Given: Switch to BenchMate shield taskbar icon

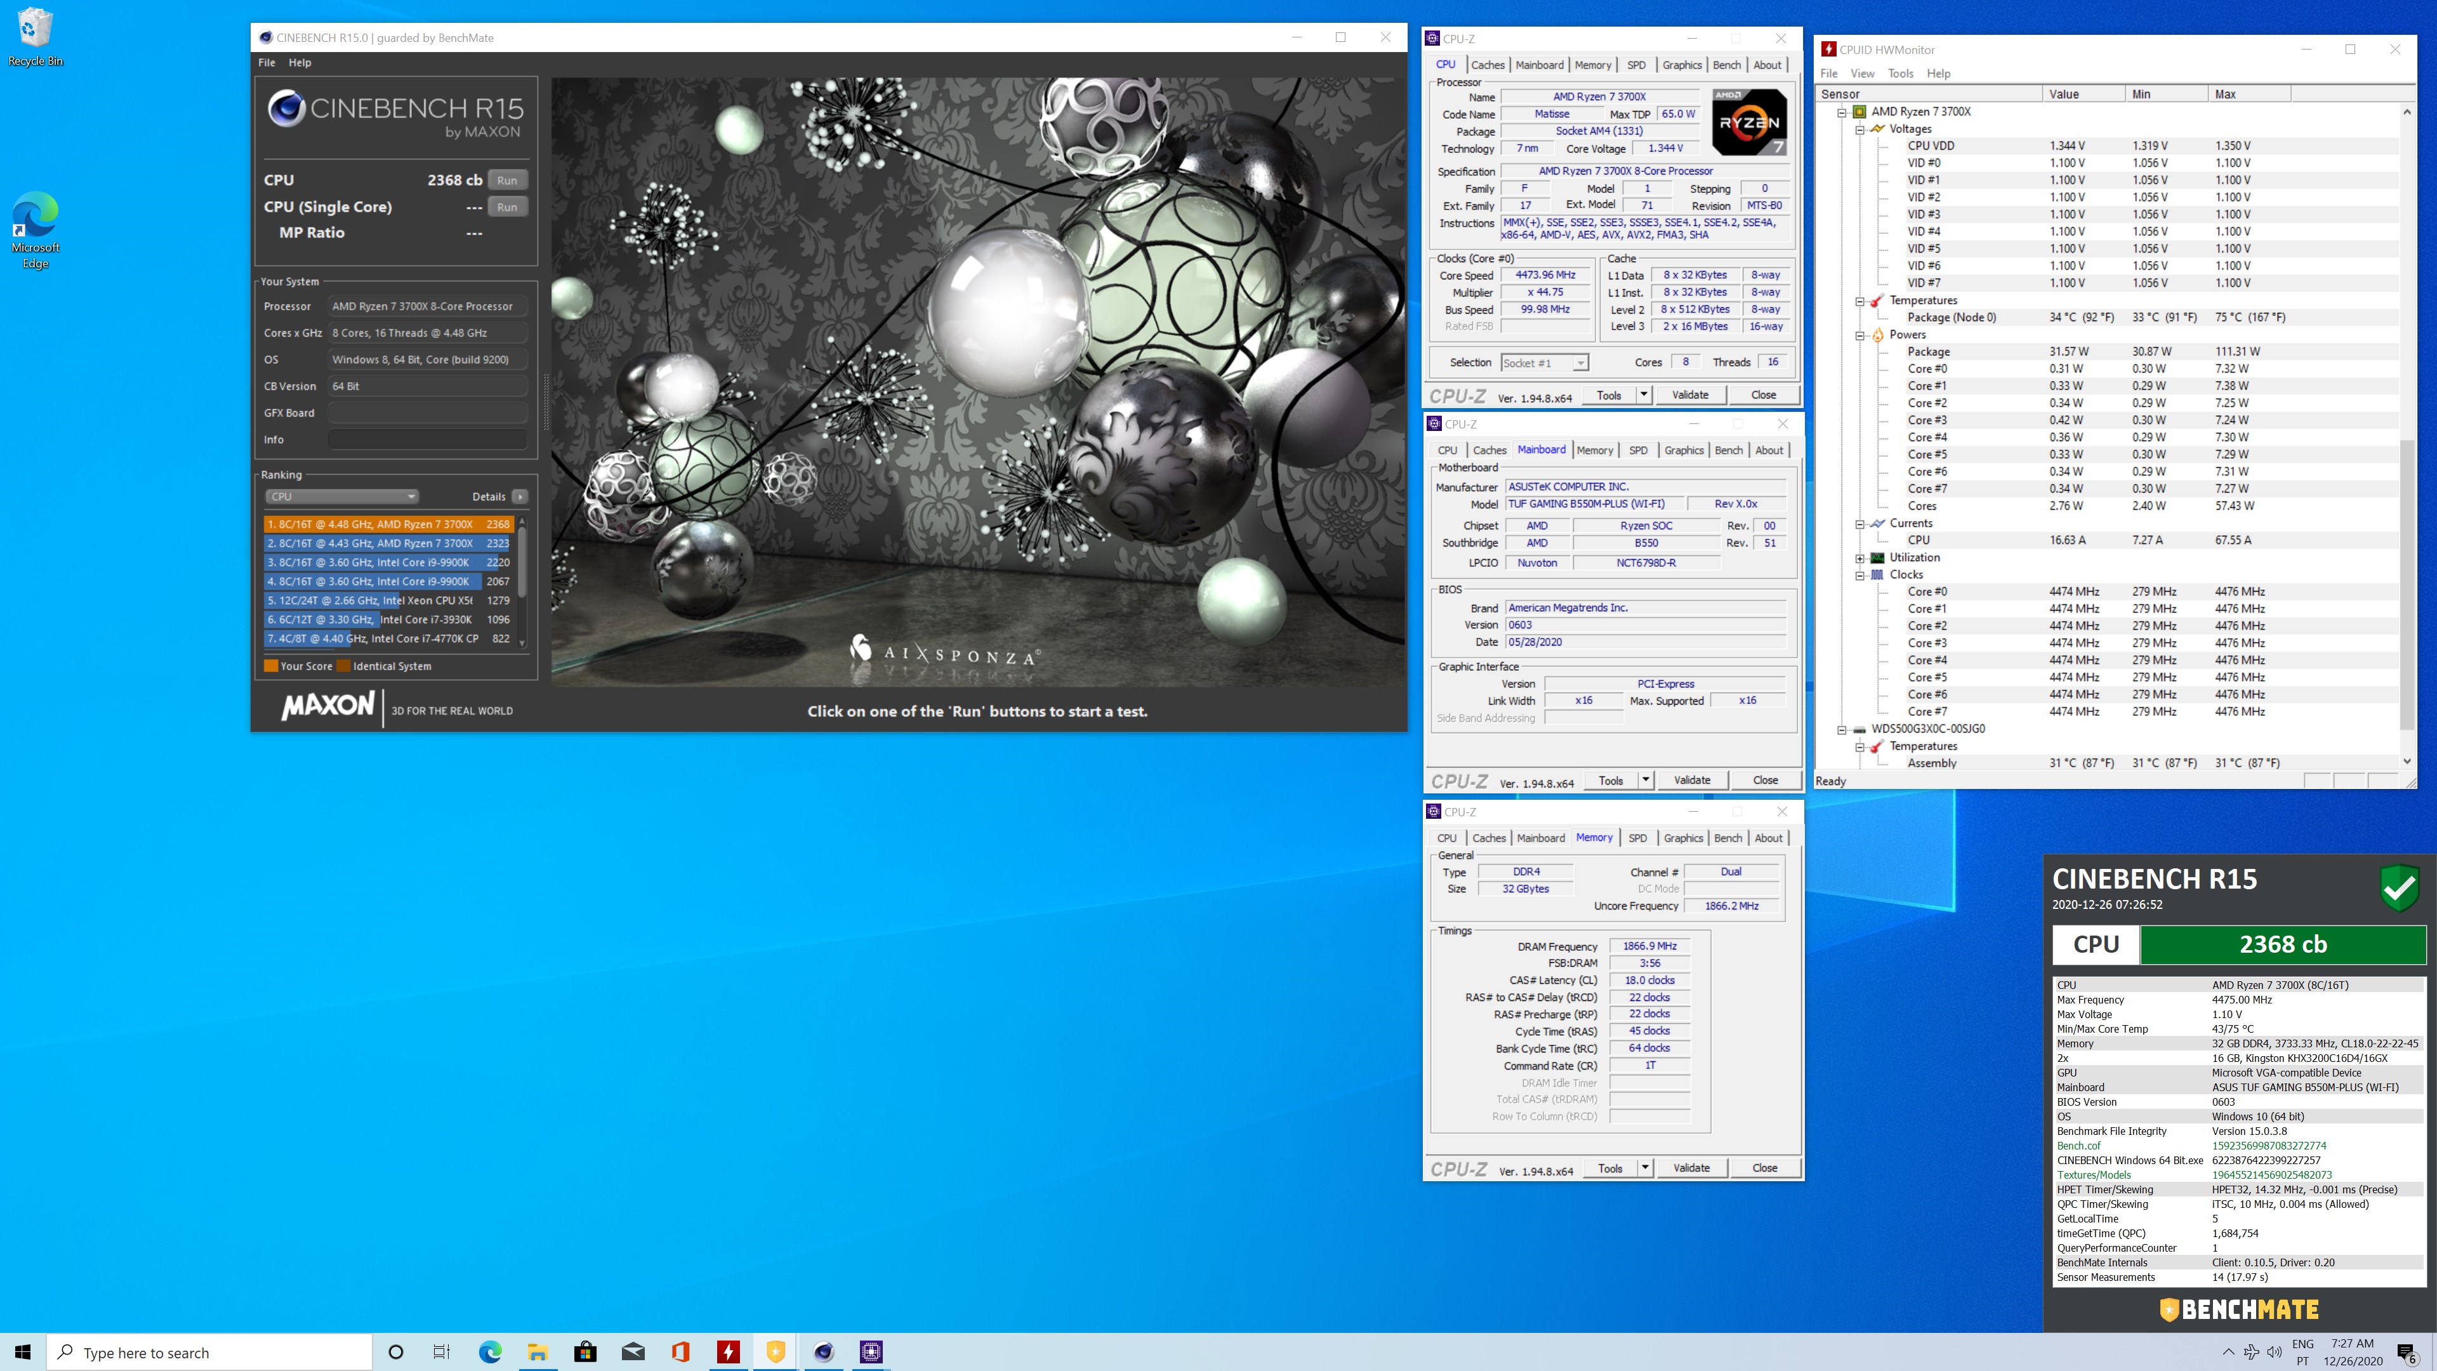Looking at the screenshot, I should (x=776, y=1352).
